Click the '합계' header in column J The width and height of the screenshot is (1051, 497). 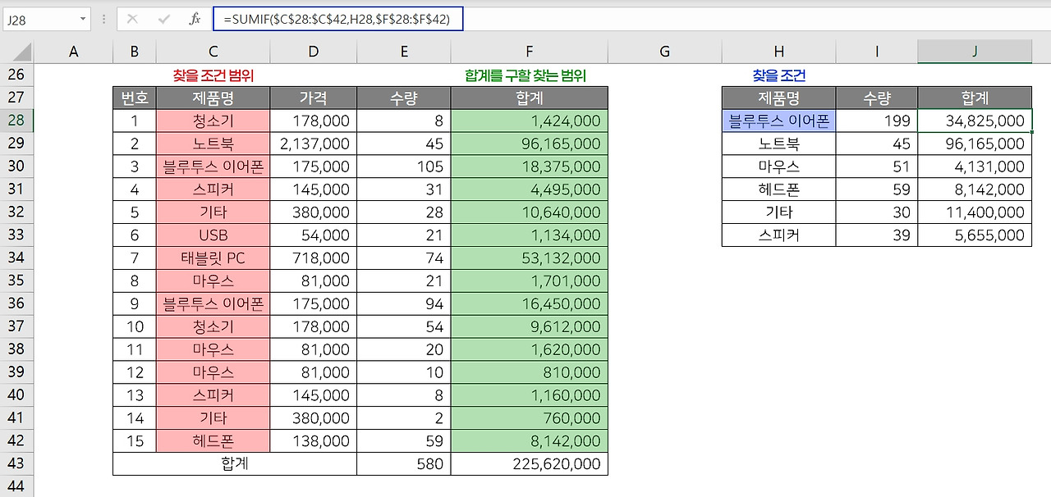point(975,98)
